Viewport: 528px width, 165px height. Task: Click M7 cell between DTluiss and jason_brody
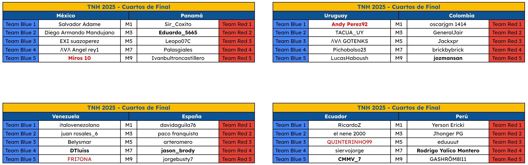pyautogui.click(x=129, y=151)
